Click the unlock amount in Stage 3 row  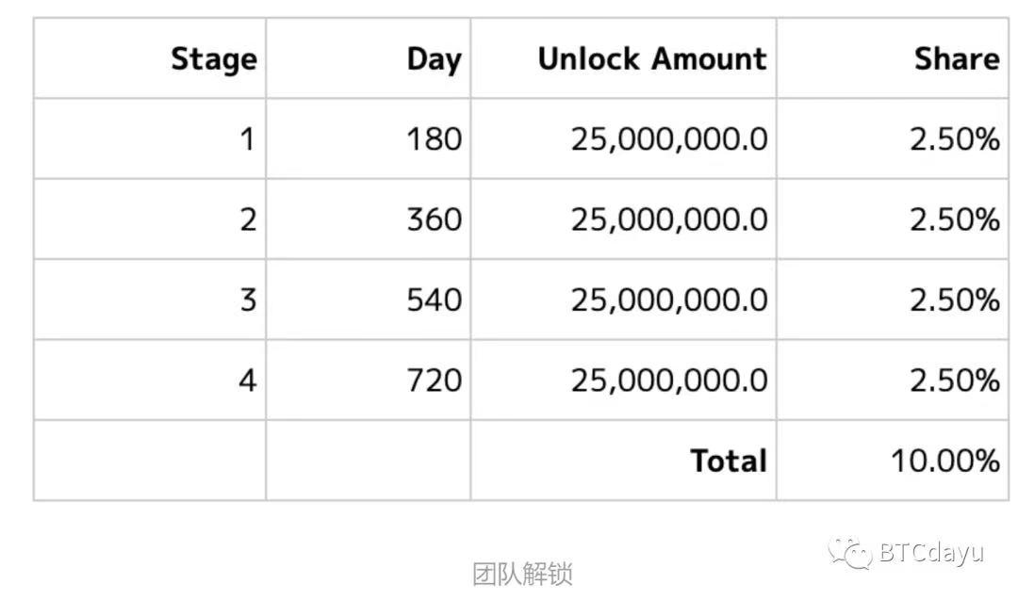click(x=668, y=300)
